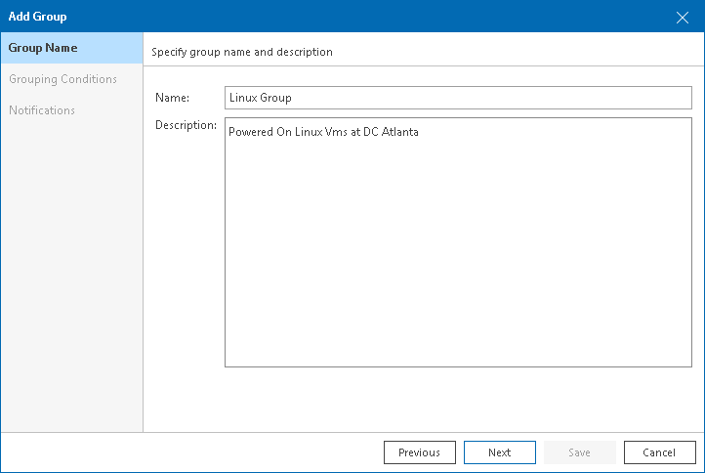Click the Save button
This screenshot has width=705, height=473.
pyautogui.click(x=579, y=452)
